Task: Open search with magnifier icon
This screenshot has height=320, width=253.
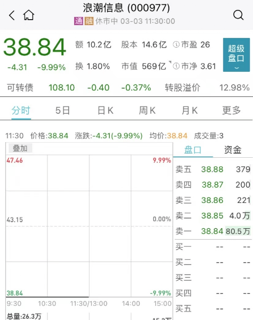Action: click(x=238, y=15)
